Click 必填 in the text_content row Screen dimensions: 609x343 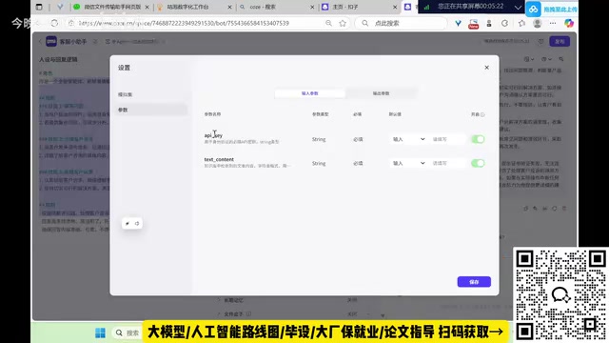click(x=358, y=163)
